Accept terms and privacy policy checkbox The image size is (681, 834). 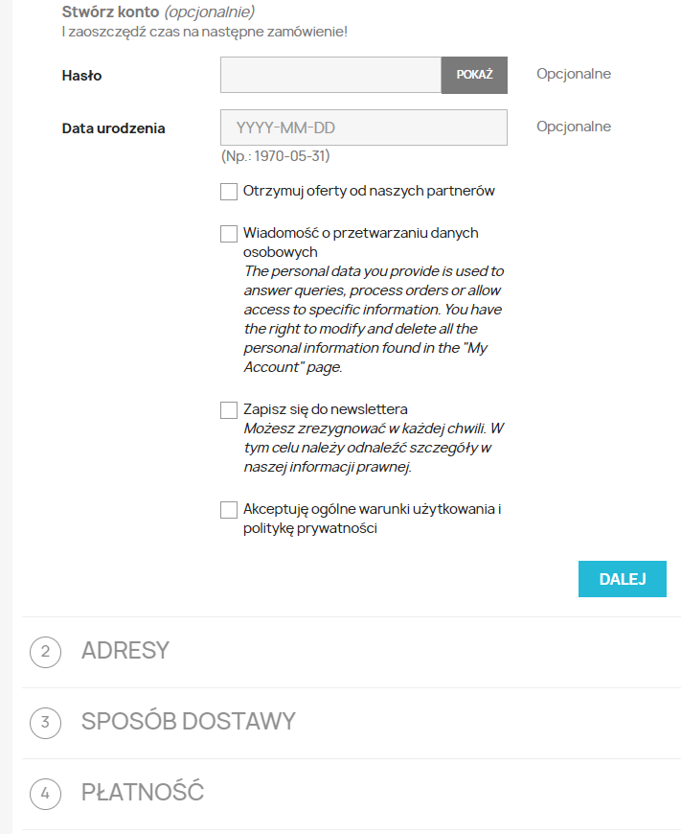[229, 510]
